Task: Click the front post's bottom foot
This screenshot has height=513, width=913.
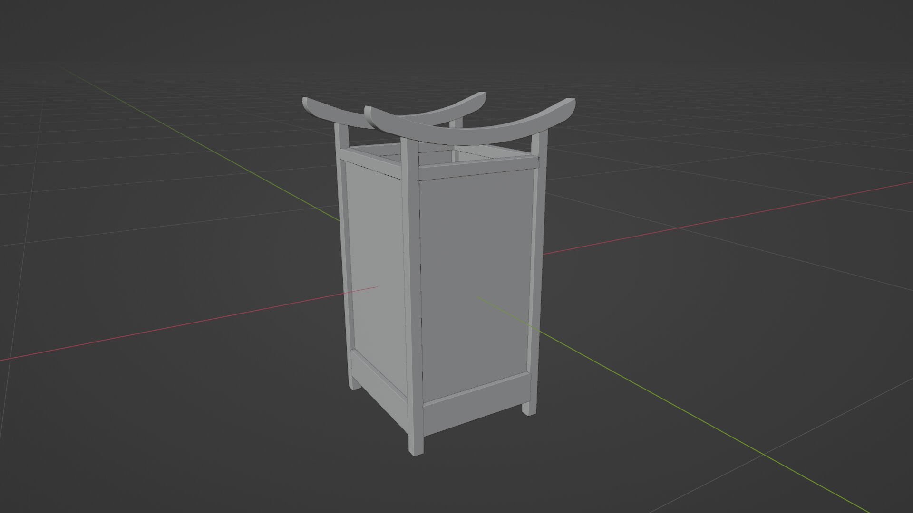Action: [416, 446]
